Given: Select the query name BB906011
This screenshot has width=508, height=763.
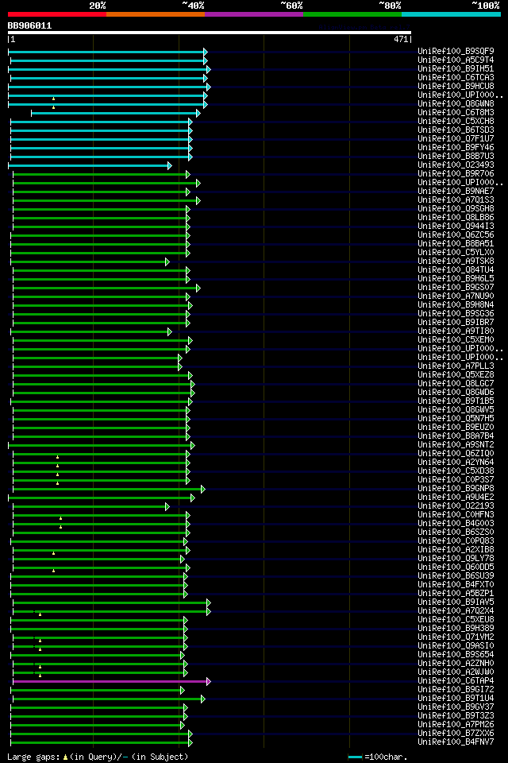Looking at the screenshot, I should pyautogui.click(x=29, y=25).
